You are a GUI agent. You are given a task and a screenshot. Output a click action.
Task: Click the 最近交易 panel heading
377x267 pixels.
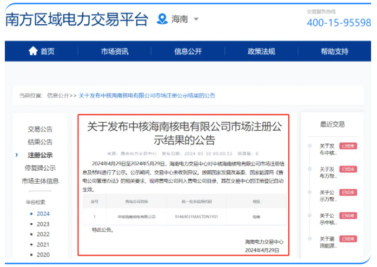[x=332, y=124]
